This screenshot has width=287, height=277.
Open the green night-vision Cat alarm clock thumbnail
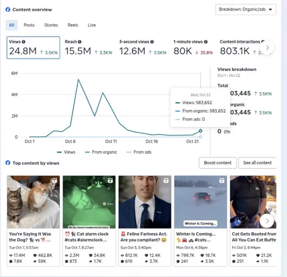tap(89, 202)
